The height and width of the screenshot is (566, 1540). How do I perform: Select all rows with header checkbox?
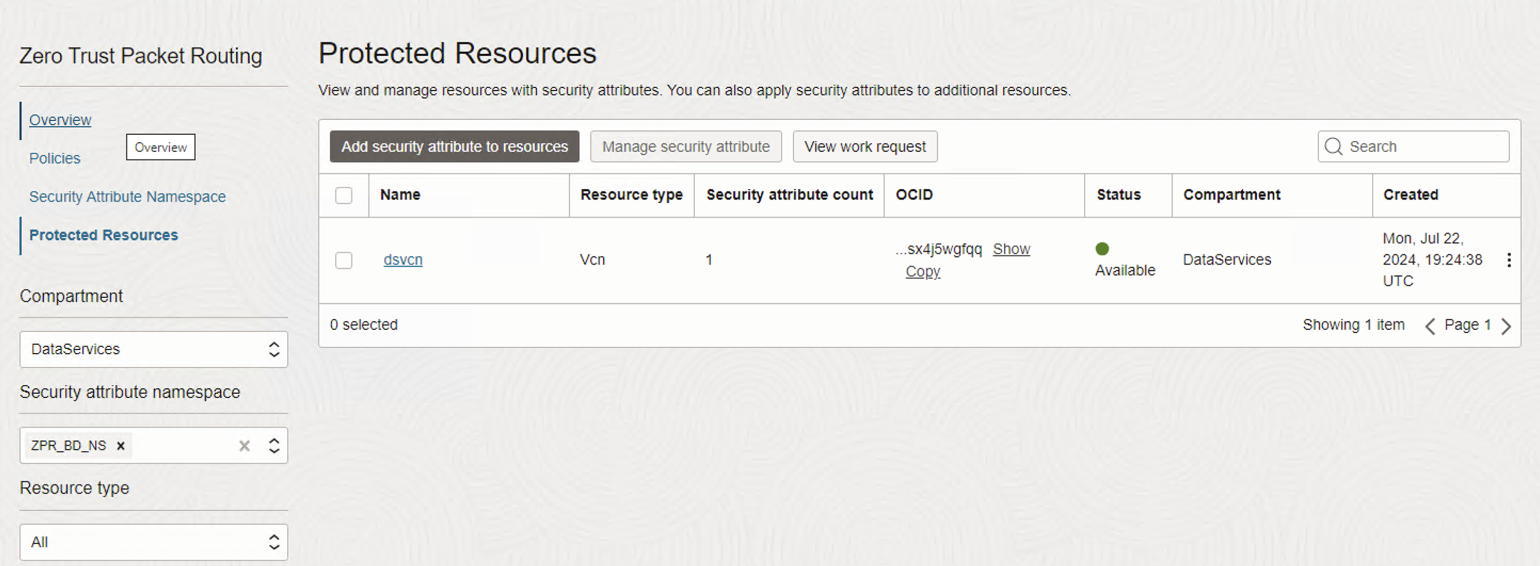click(344, 195)
